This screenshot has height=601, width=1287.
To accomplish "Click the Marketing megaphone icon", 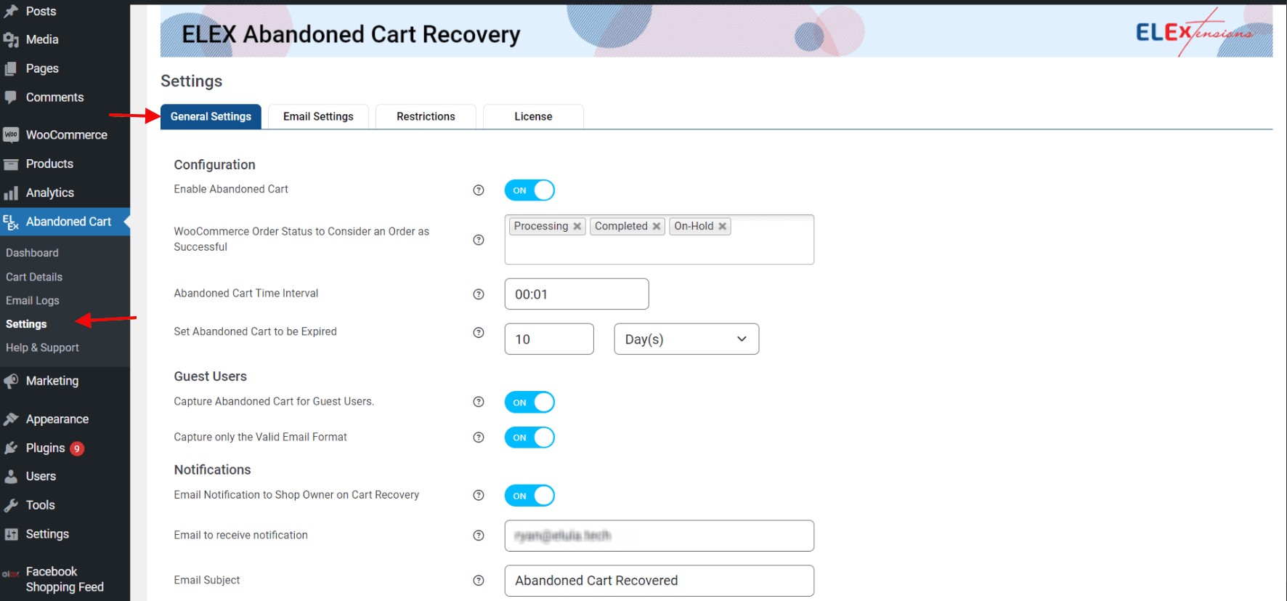I will pyautogui.click(x=11, y=381).
